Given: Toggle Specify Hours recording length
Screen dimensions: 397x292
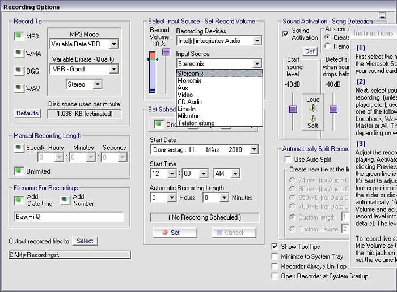Looking at the screenshot, I should (x=19, y=148).
